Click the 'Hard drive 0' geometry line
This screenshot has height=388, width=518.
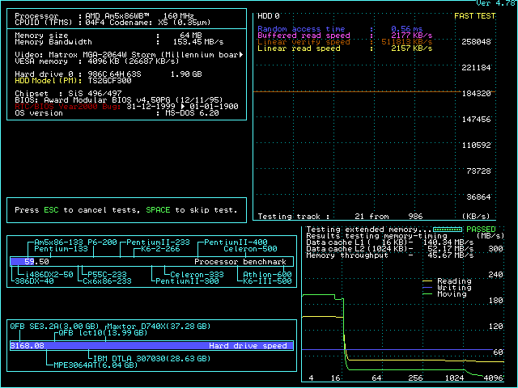(108, 74)
